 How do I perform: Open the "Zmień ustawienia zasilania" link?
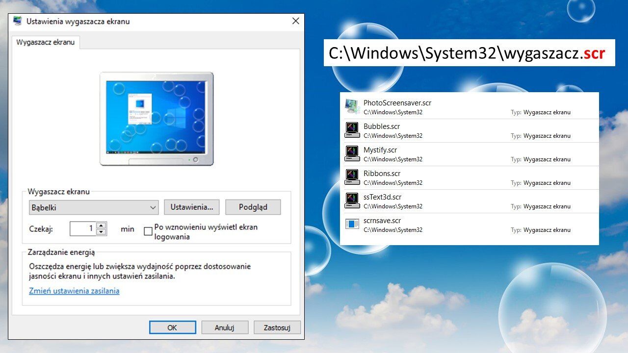[x=74, y=291]
